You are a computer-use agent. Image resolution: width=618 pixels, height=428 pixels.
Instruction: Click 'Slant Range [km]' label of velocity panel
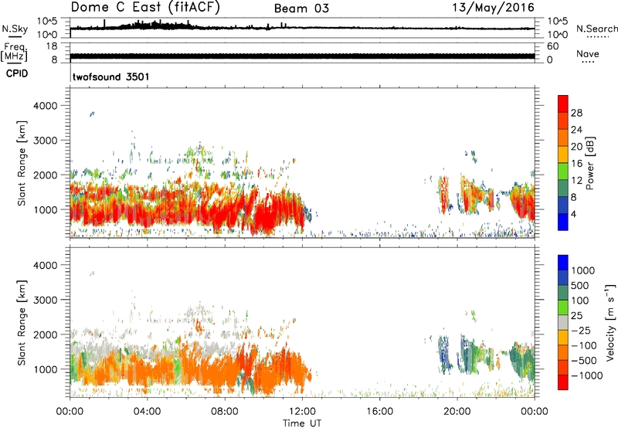click(x=22, y=322)
